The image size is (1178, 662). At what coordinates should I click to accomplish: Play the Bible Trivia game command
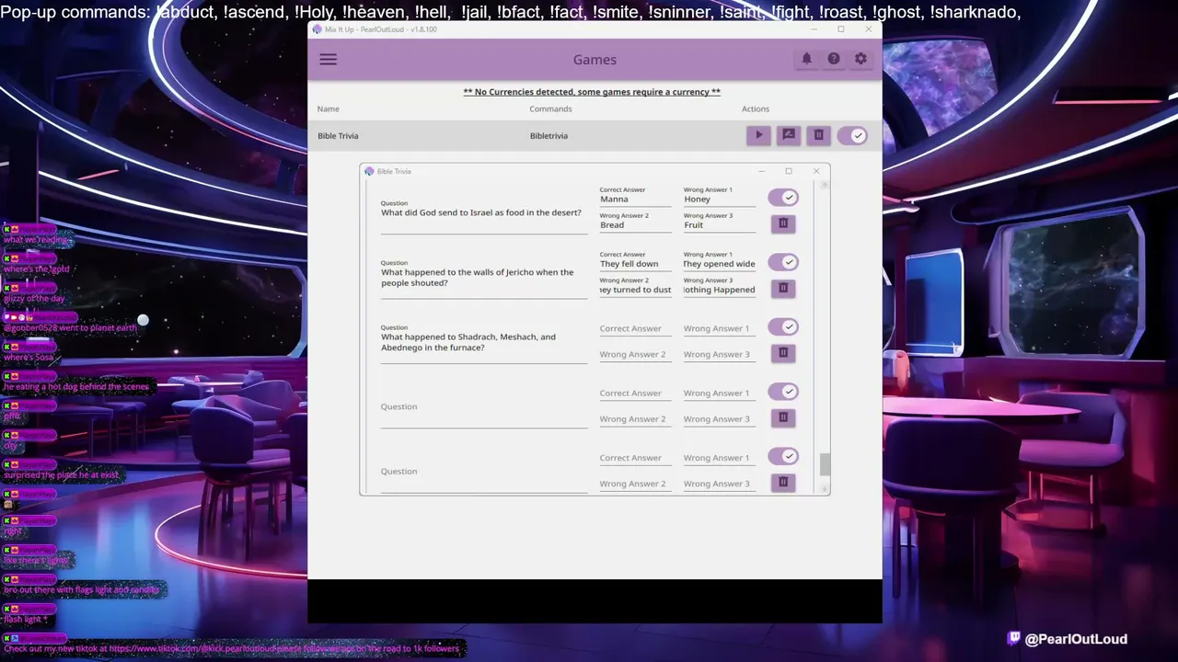click(x=758, y=135)
